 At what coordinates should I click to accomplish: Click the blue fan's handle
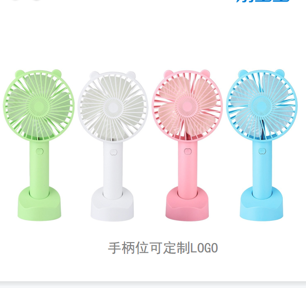pyautogui.click(x=262, y=169)
